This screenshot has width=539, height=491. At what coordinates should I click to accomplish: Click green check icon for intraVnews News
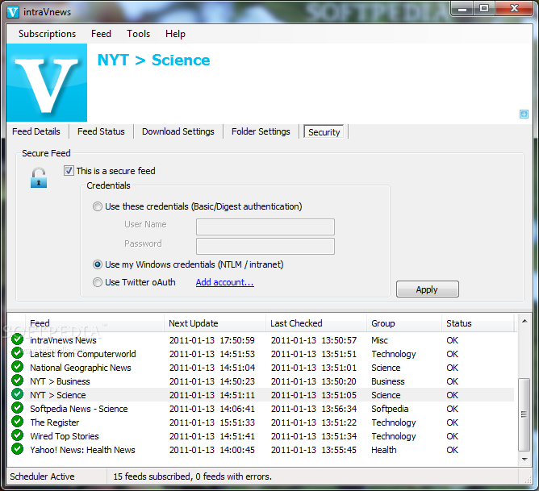click(x=17, y=339)
